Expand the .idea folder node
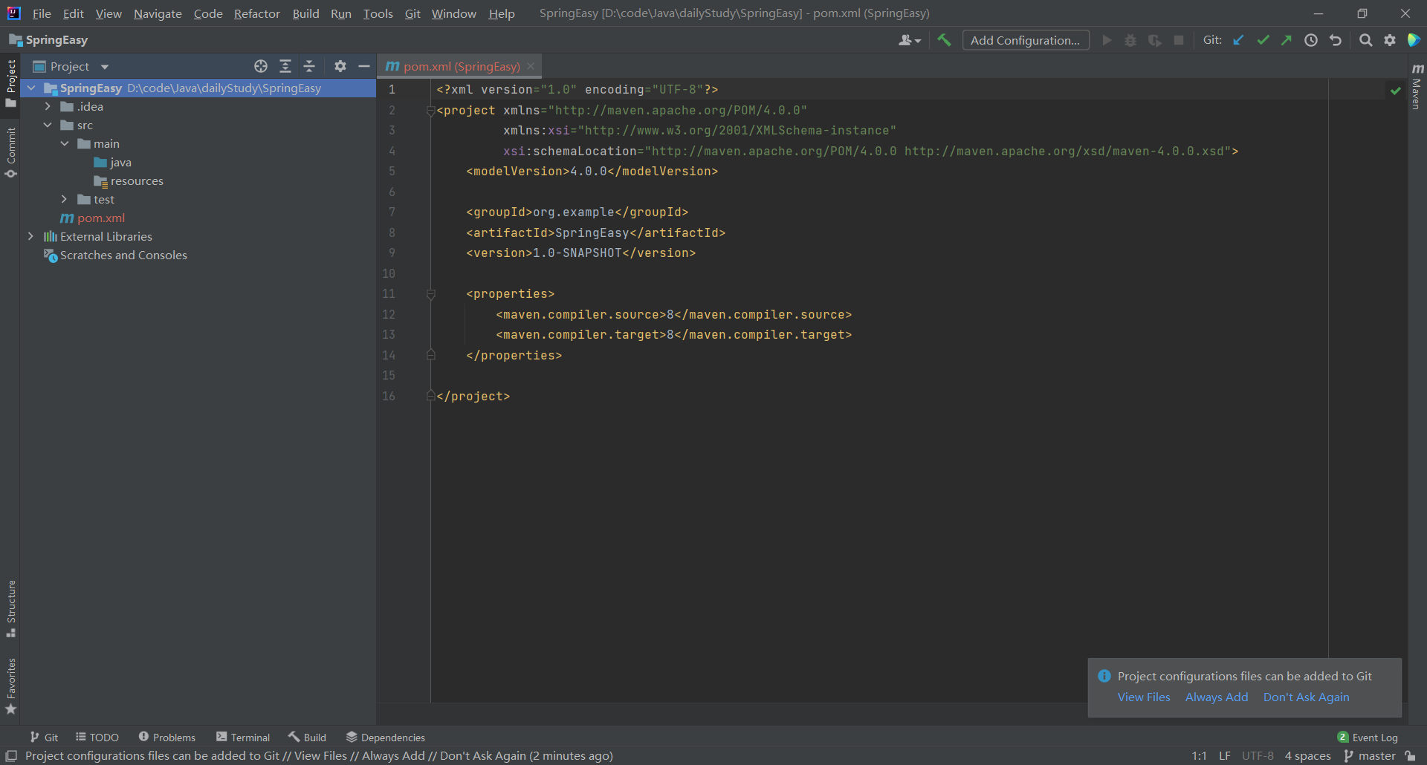The image size is (1427, 765). point(48,106)
